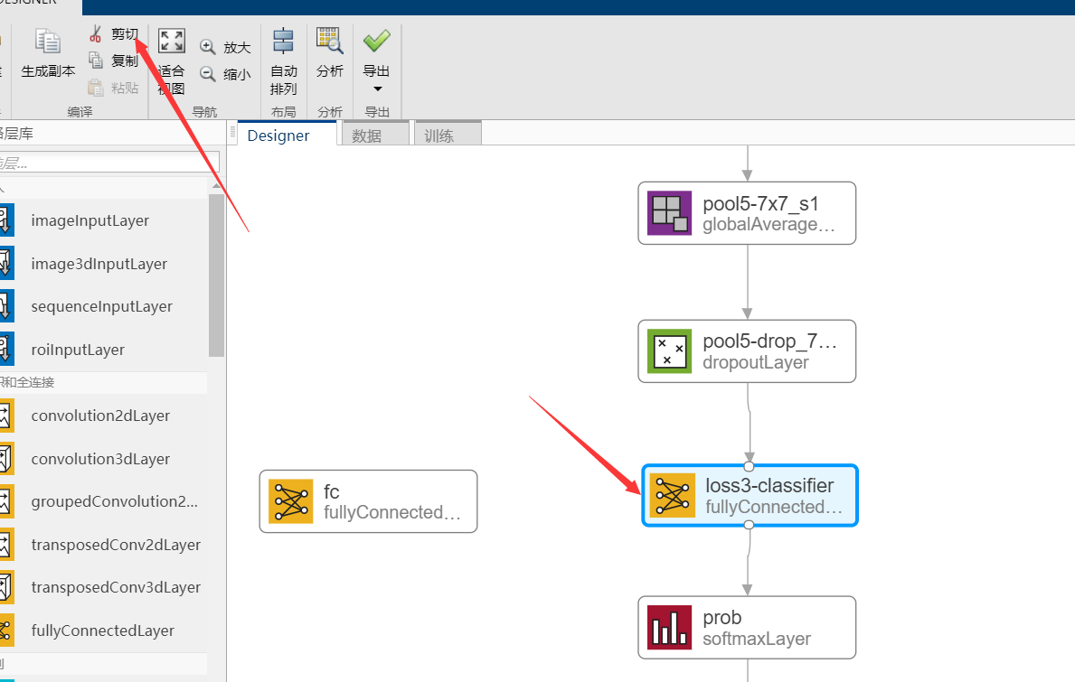
Task: Select the loss3-classifier layer node
Action: click(x=750, y=496)
